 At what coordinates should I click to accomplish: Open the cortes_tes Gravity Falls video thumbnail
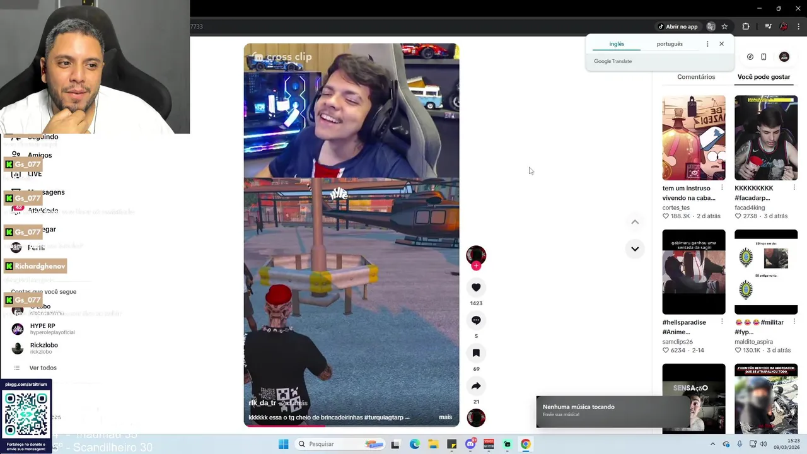[694, 138]
